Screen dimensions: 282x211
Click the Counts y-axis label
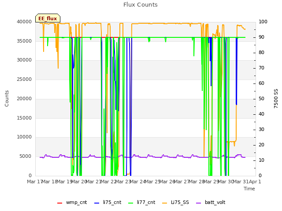[x=7, y=98]
